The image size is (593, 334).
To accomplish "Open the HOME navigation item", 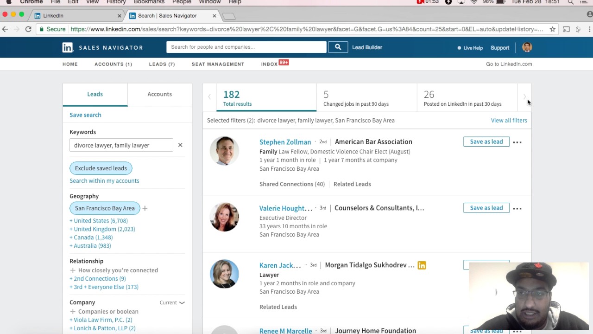I will [70, 64].
